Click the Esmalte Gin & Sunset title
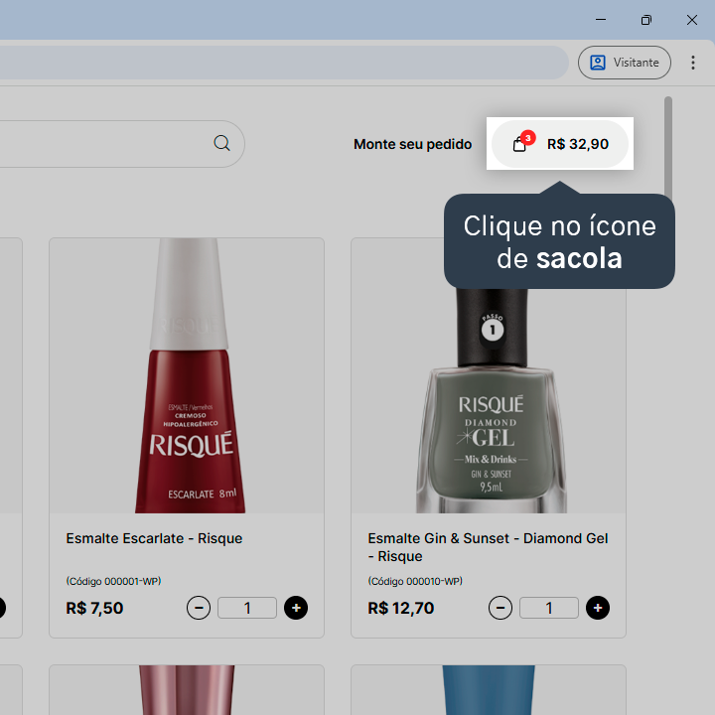Screen dimensions: 715x715 (x=488, y=547)
